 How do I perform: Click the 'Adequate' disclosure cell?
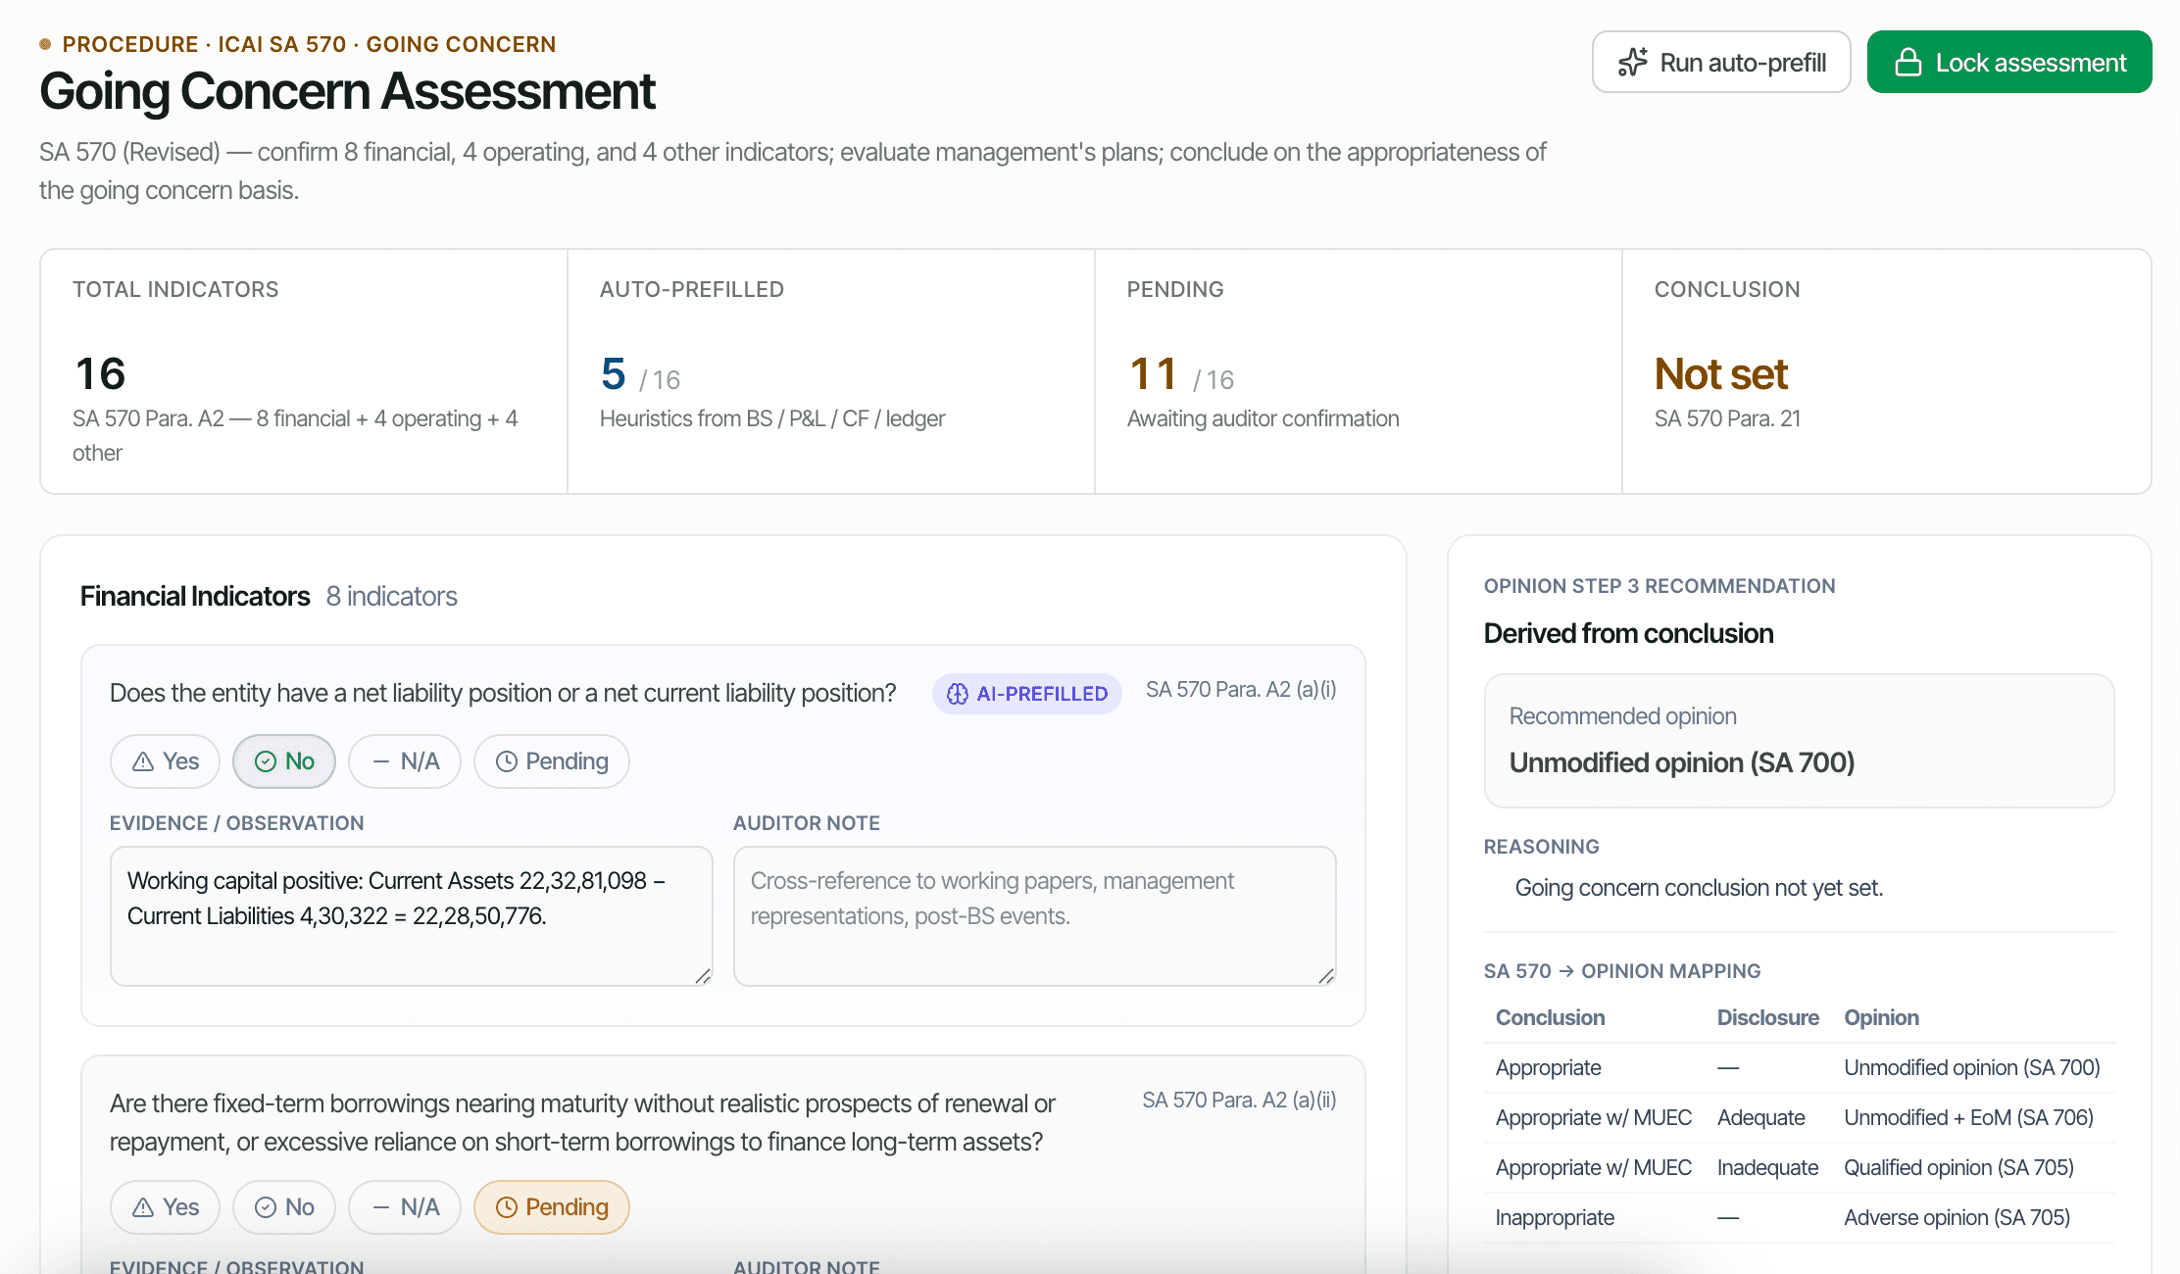[x=1761, y=1118]
